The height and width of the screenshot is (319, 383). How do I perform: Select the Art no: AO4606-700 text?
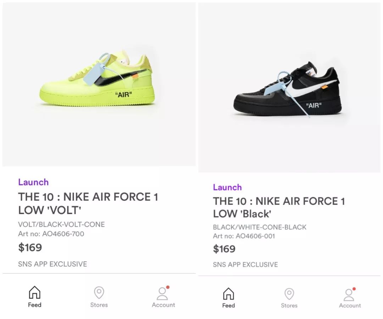pos(51,234)
